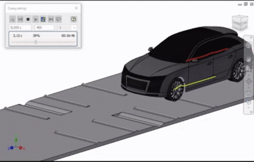This screenshot has height=162, width=254.
Task: Restore down the document window
Action: click(245, 4)
